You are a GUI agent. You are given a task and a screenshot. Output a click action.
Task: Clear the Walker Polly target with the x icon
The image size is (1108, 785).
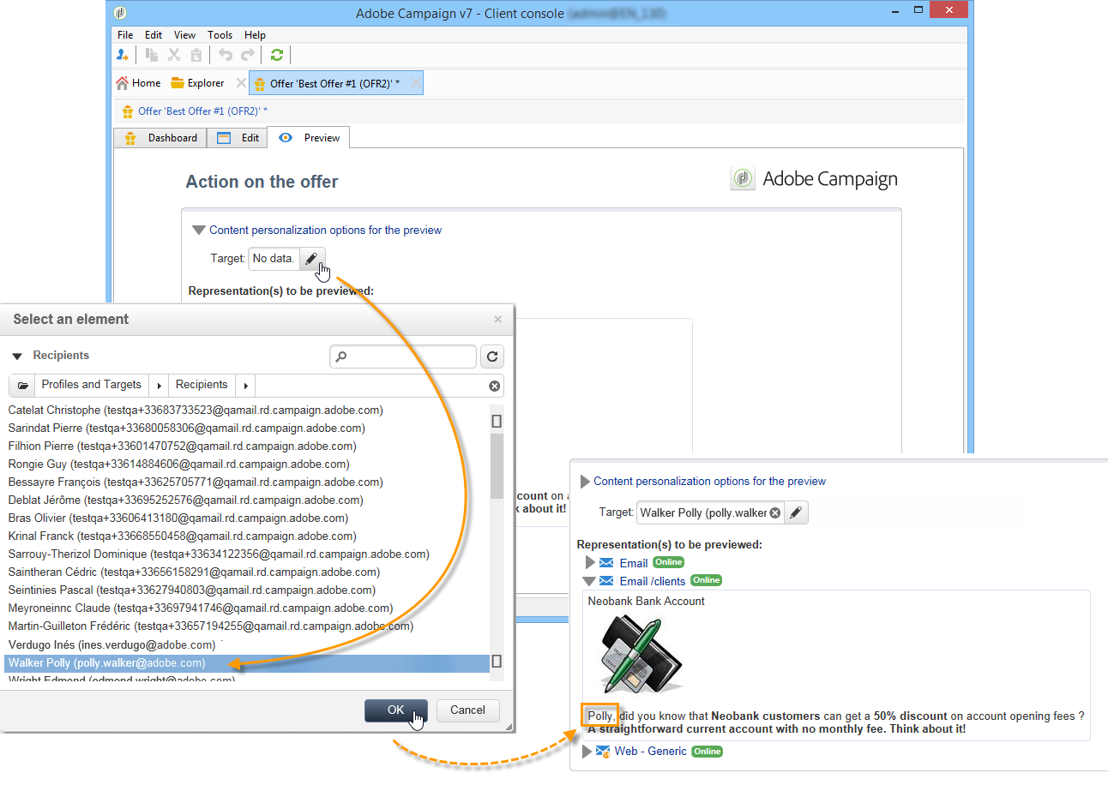(774, 512)
